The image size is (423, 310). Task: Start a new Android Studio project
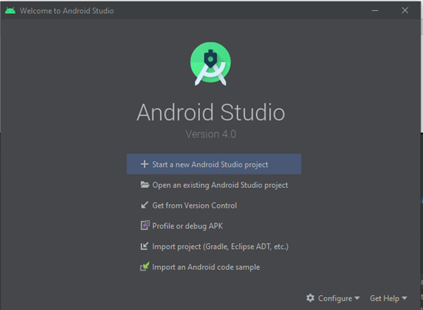214,164
